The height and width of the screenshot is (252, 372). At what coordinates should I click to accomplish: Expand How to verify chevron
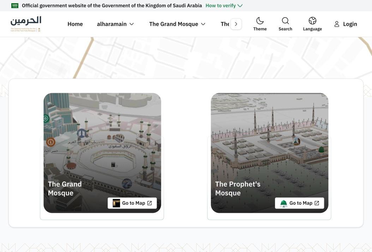(240, 6)
